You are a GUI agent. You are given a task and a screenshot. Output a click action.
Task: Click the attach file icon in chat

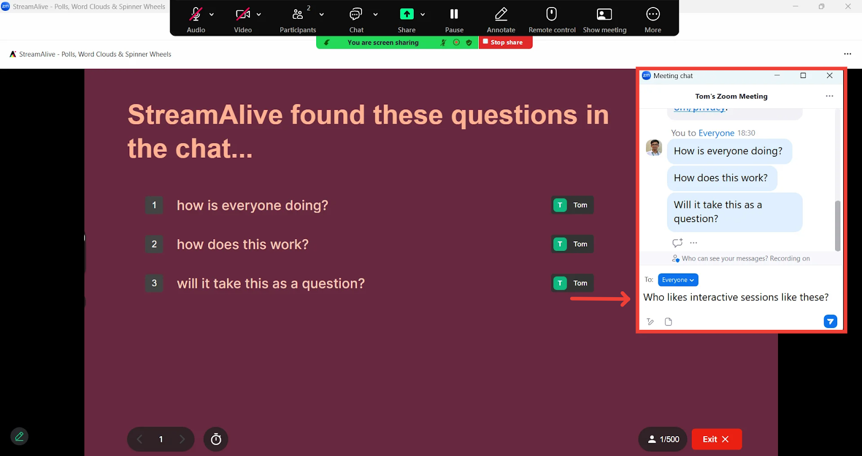[669, 322]
